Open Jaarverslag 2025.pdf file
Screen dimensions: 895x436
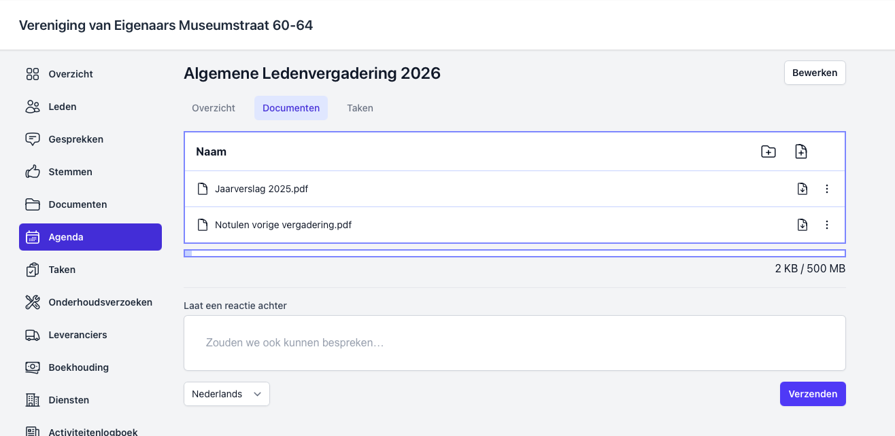261,189
